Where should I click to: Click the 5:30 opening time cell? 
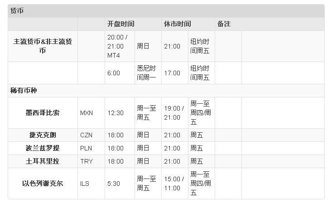pos(114,184)
